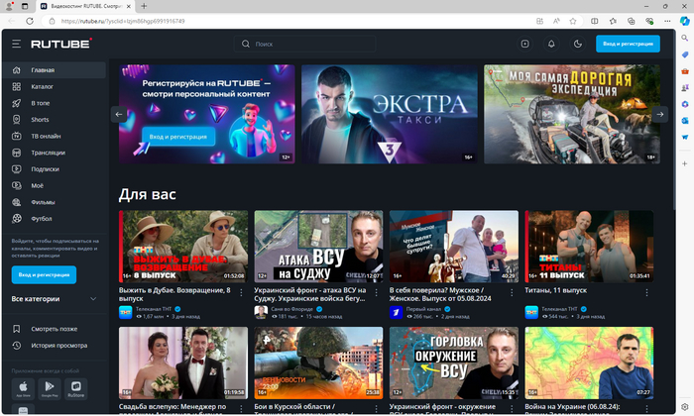Click title В себя поверила? Мужское / Женское
This screenshot has height=416, width=694.
440,294
